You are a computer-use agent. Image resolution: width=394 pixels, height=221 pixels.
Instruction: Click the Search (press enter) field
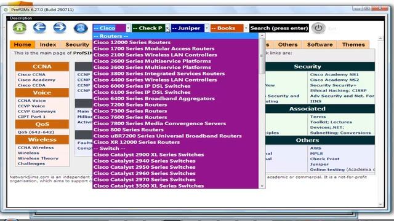coord(279,28)
